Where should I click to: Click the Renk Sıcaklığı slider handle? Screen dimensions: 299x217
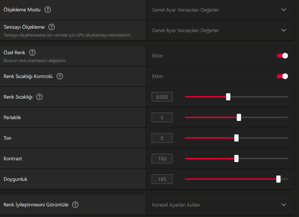pos(228,97)
